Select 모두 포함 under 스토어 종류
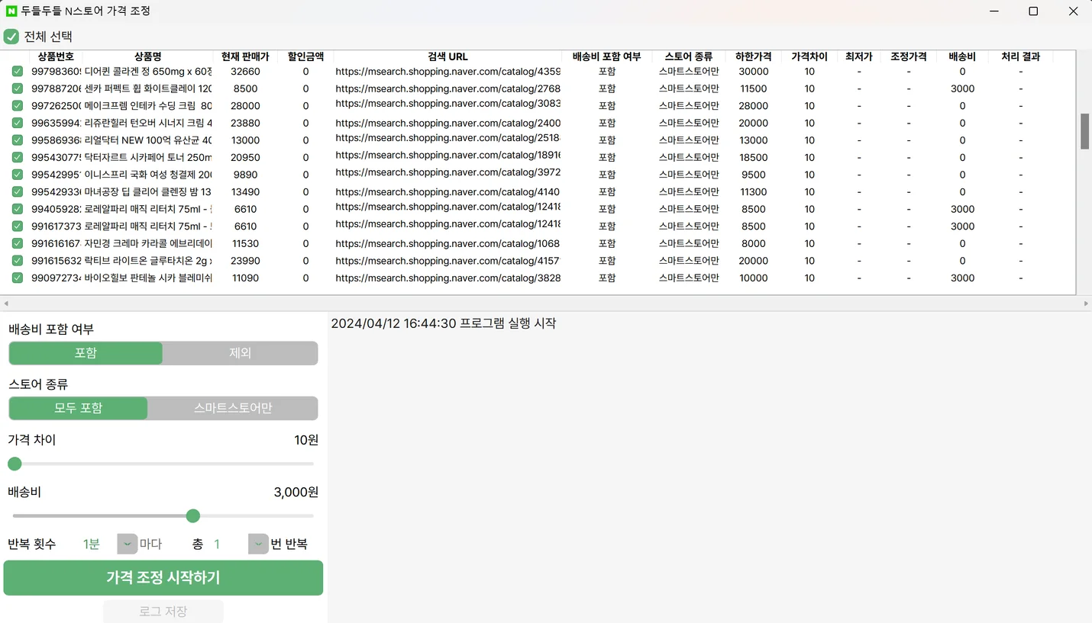 78,408
